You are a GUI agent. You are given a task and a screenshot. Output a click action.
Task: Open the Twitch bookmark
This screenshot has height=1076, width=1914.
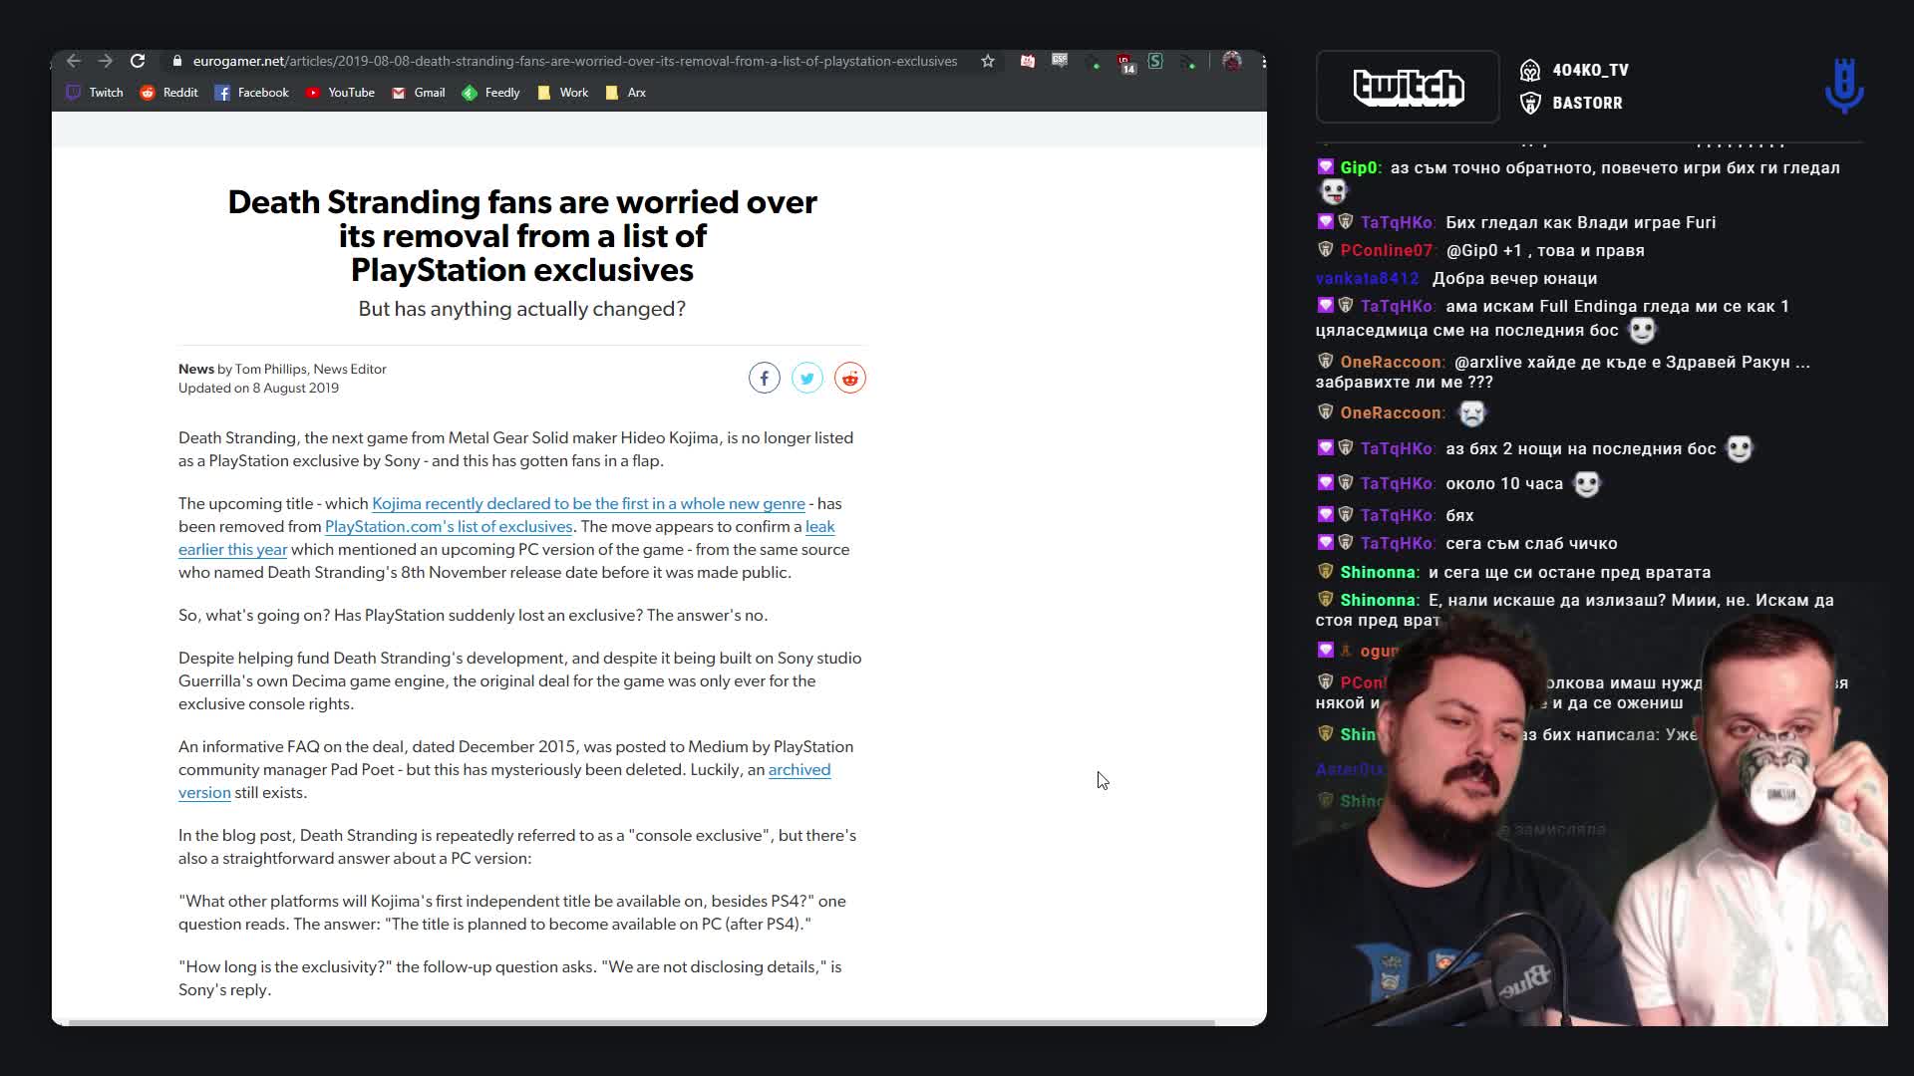click(x=95, y=93)
